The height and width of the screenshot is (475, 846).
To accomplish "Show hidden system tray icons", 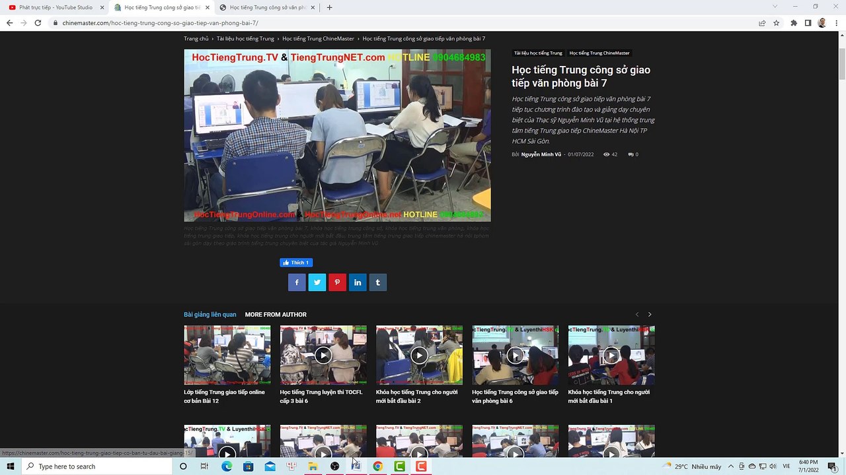I will 730,466.
